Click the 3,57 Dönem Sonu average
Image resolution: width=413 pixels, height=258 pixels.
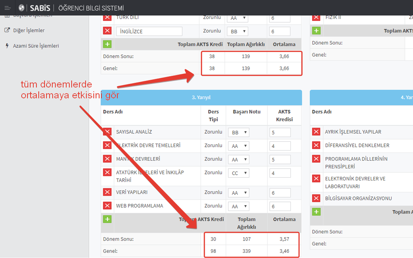coord(284,239)
